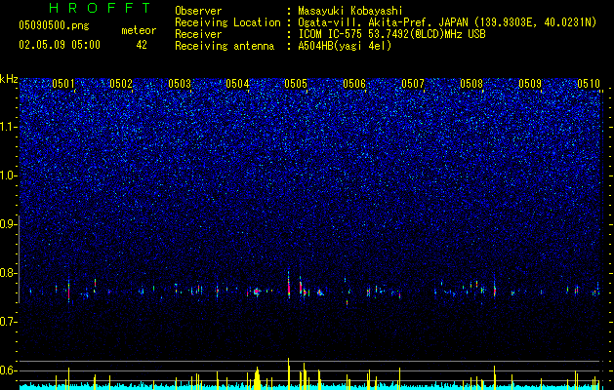Click the 0.6 kHz axis label

[8, 370]
